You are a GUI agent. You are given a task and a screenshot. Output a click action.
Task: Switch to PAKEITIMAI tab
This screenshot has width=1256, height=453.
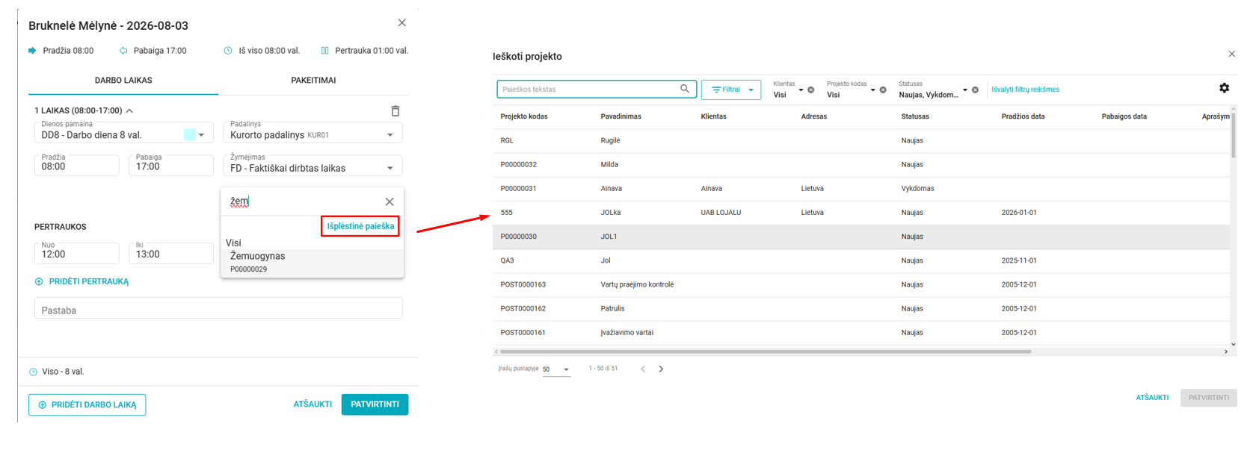(x=313, y=80)
